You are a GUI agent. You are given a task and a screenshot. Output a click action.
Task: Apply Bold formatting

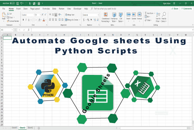pos(23,20)
